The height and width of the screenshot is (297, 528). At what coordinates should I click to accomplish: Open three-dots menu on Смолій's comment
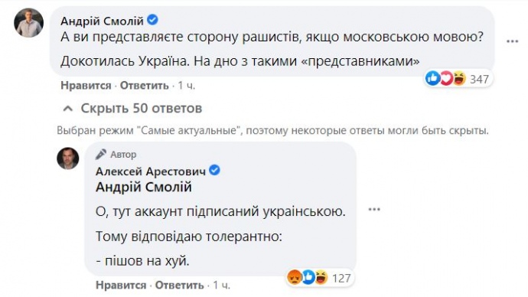pyautogui.click(x=512, y=41)
